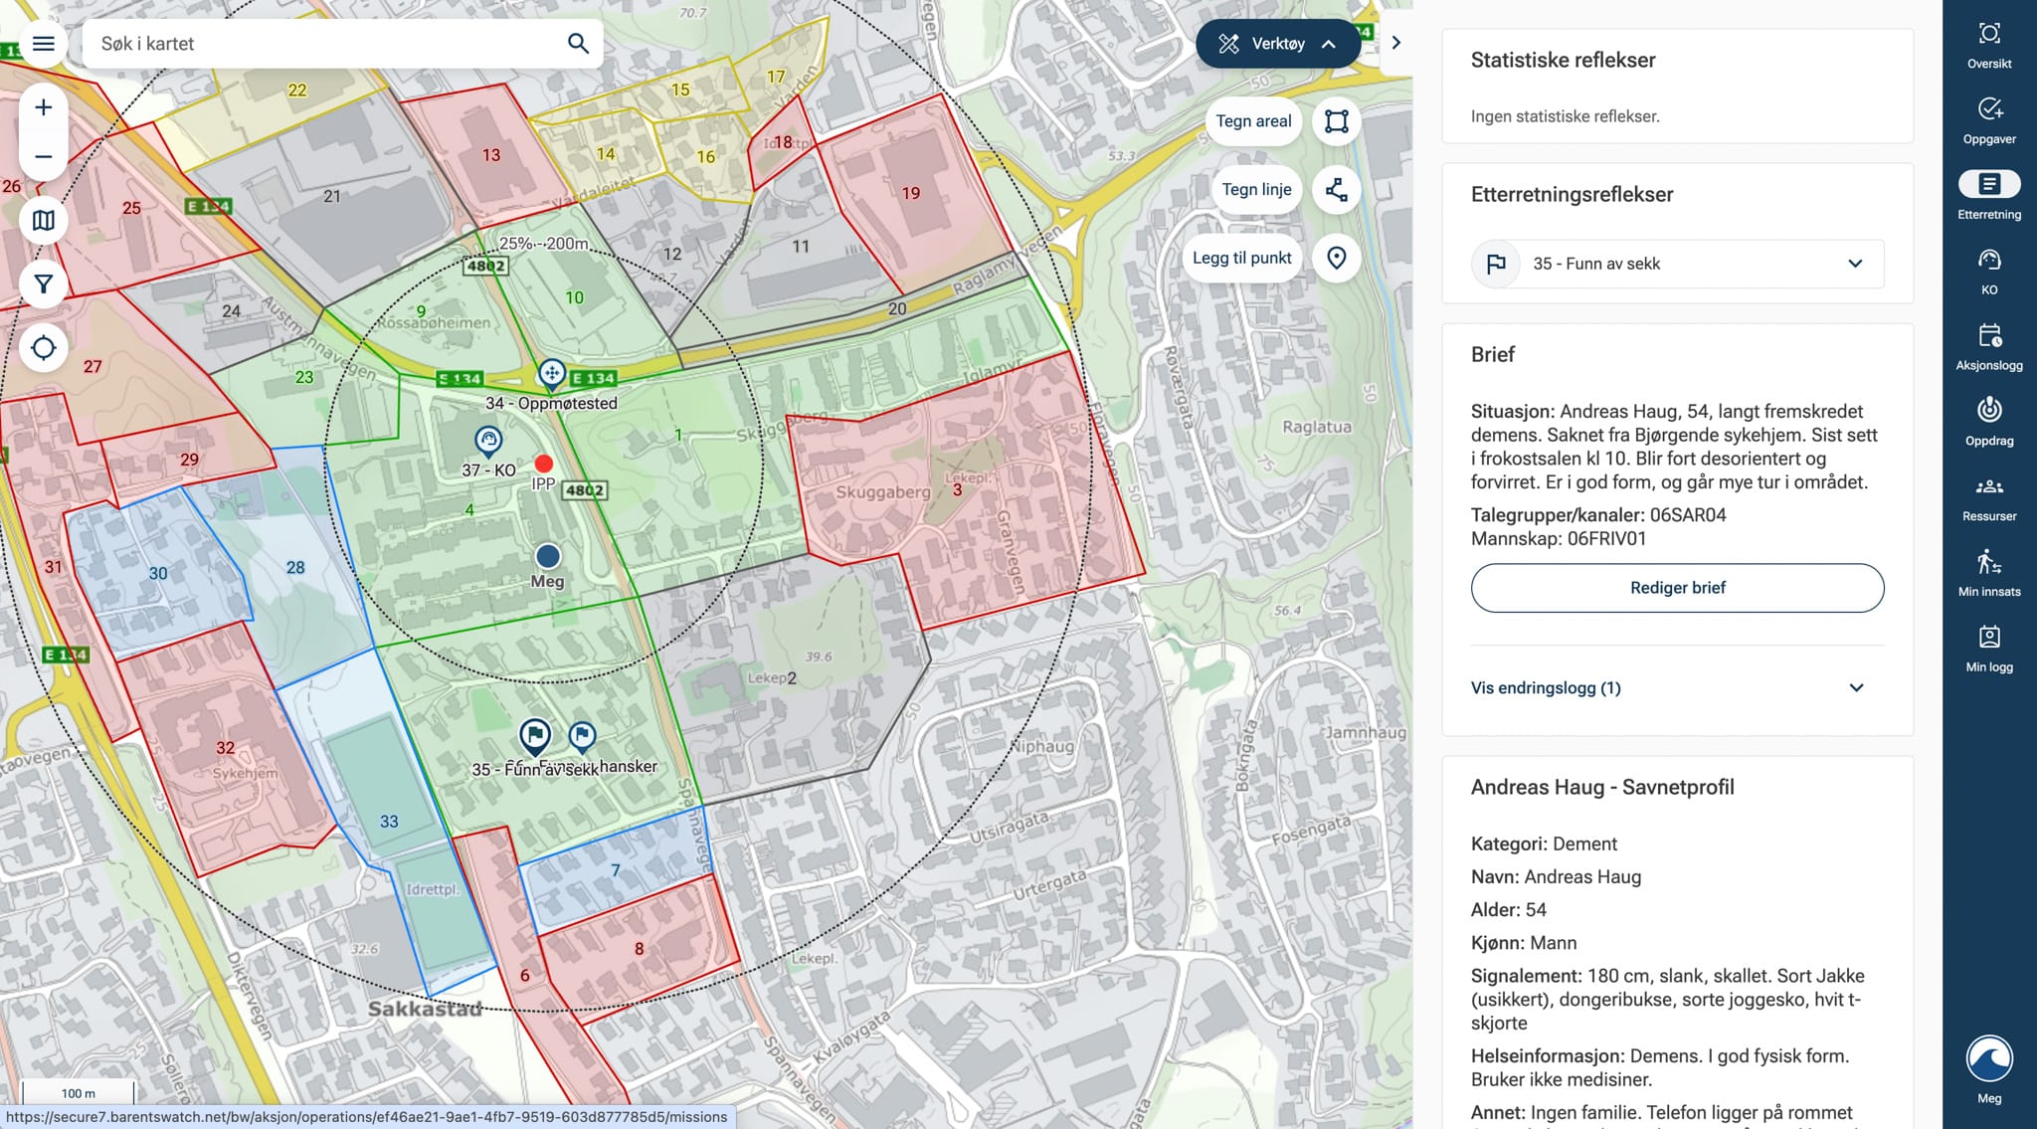This screenshot has height=1129, width=2037.
Task: Click the 34 - Oppmøtested map marker
Action: tap(551, 374)
